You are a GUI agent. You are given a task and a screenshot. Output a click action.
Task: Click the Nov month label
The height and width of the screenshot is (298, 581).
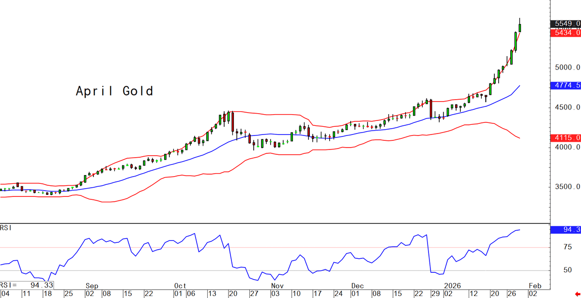(x=277, y=285)
